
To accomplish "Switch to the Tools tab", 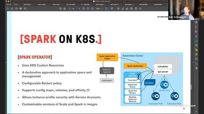I will coord(16,4).
